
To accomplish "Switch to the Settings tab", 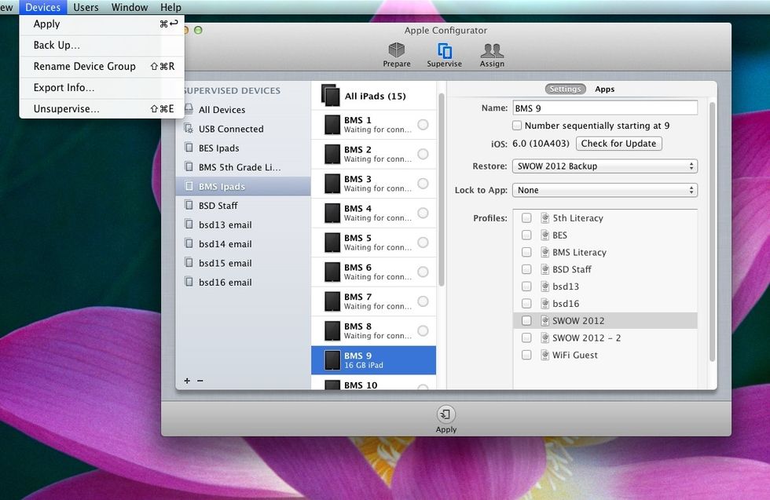I will 565,89.
